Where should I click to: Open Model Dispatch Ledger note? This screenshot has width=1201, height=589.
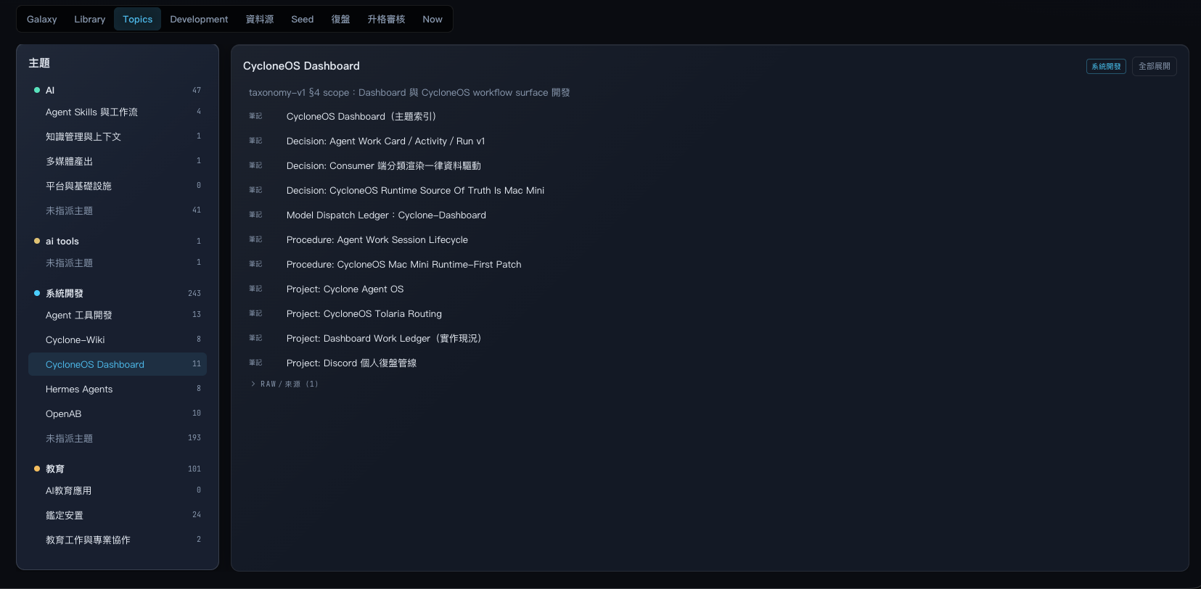coord(386,215)
